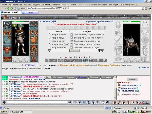Click the smiley emoticons icon
The width and height of the screenshot is (152, 114).
coord(103,102)
